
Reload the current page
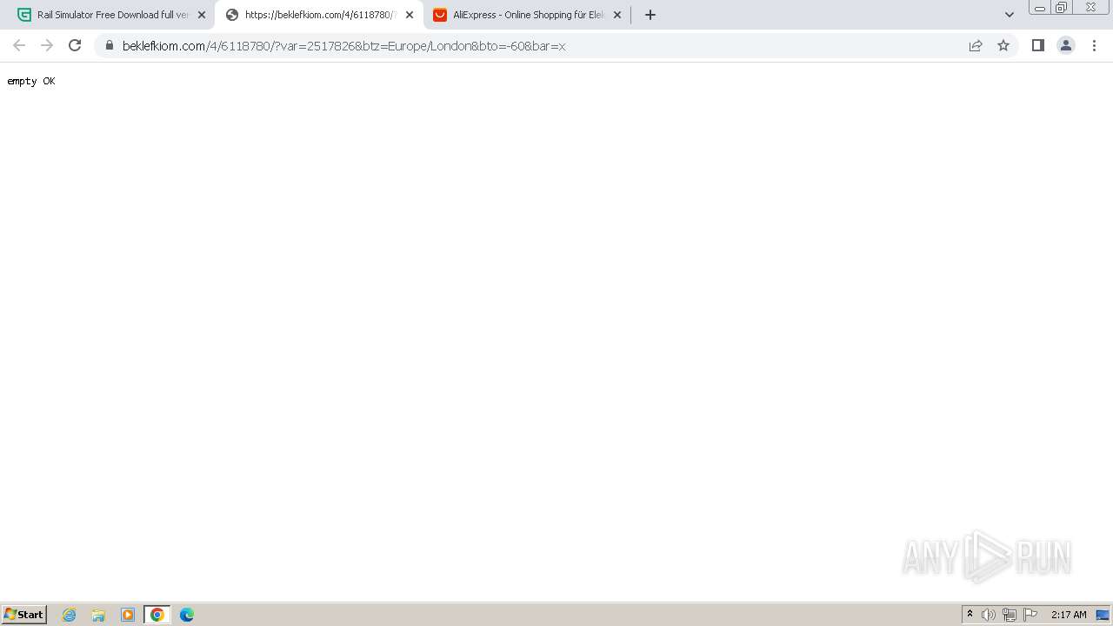pos(75,45)
